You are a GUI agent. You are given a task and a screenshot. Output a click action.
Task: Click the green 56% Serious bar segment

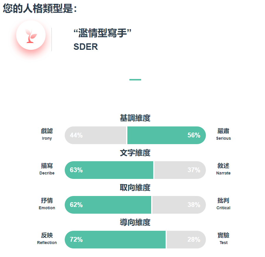pos(166,135)
